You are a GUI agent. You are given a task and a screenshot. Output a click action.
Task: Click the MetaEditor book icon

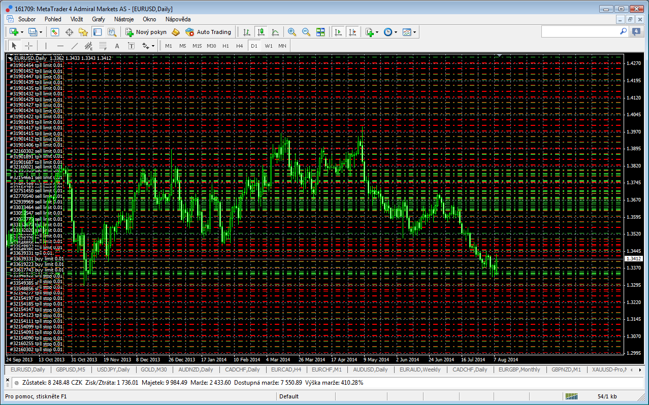(176, 32)
